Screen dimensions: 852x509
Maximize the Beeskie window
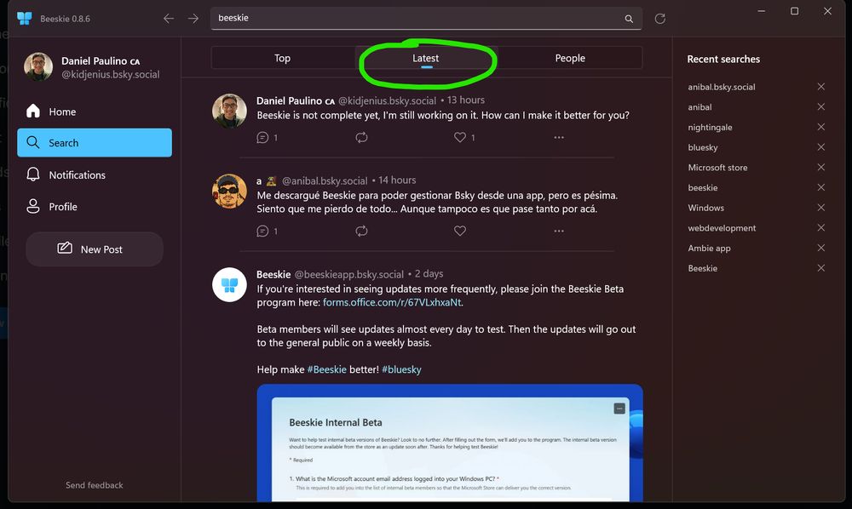(x=794, y=11)
